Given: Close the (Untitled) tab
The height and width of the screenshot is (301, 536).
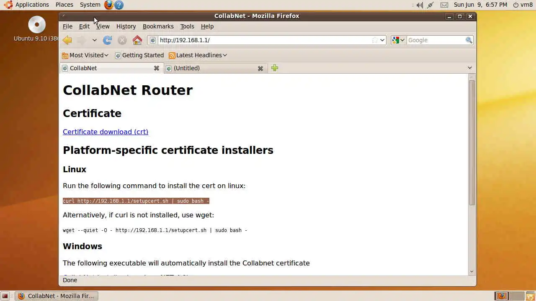Looking at the screenshot, I should [x=260, y=68].
